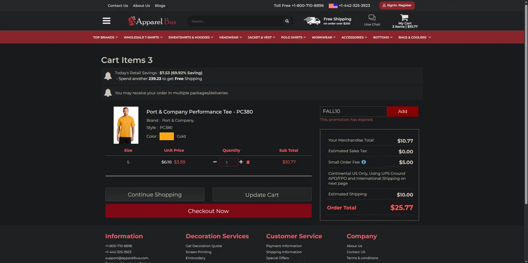Click footer support@apparelbus.com email
The width and height of the screenshot is (528, 263).
(x=127, y=258)
